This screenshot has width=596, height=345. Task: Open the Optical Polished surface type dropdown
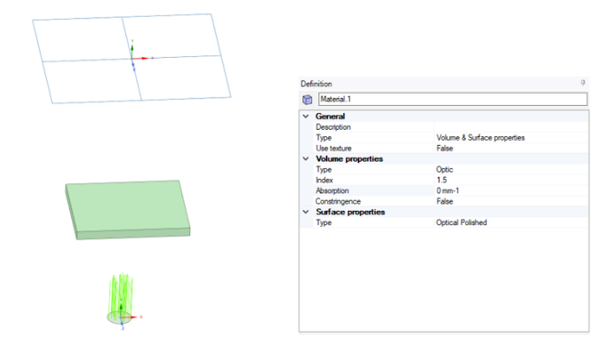pyautogui.click(x=511, y=222)
